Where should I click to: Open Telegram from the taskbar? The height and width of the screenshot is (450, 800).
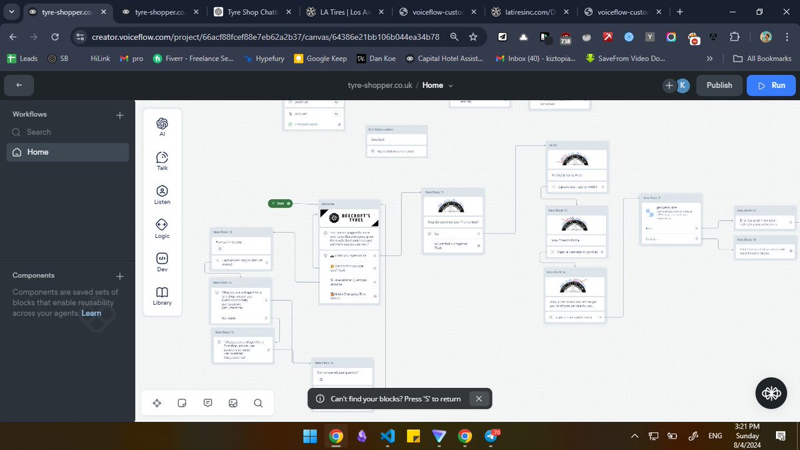491,436
